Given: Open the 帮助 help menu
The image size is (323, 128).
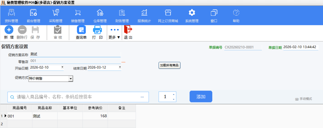Looking at the screenshot, I should coord(236,16).
